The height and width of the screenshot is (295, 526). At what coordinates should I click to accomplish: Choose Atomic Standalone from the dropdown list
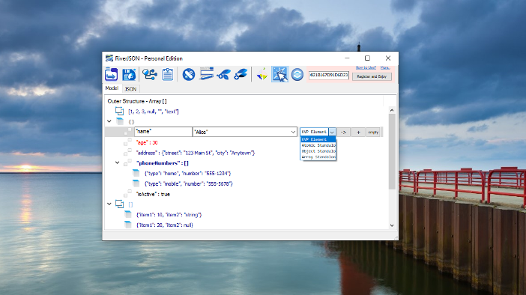(318, 145)
